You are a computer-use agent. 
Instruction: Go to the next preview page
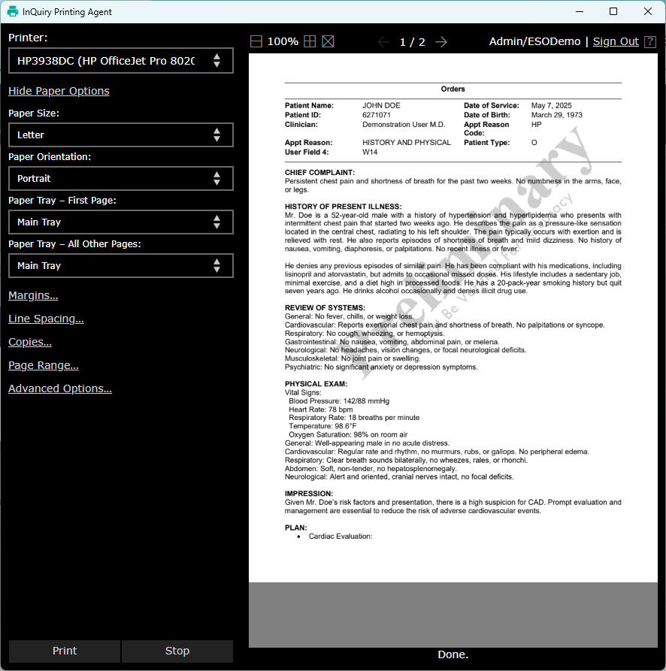(441, 42)
